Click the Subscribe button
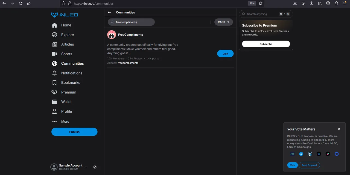350x175 pixels. point(266,44)
